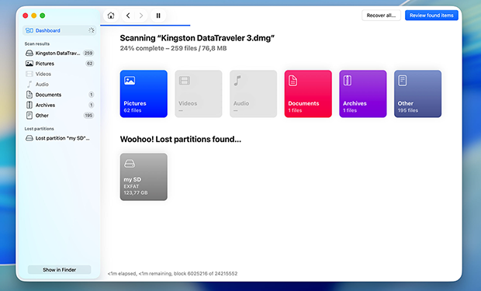Click the Dashboard grid icon
The height and width of the screenshot is (291, 481).
tap(29, 30)
